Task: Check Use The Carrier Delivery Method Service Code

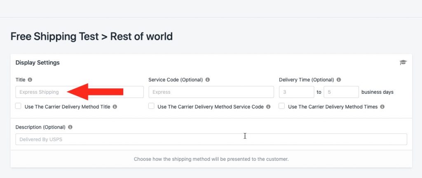Action: (x=152, y=106)
